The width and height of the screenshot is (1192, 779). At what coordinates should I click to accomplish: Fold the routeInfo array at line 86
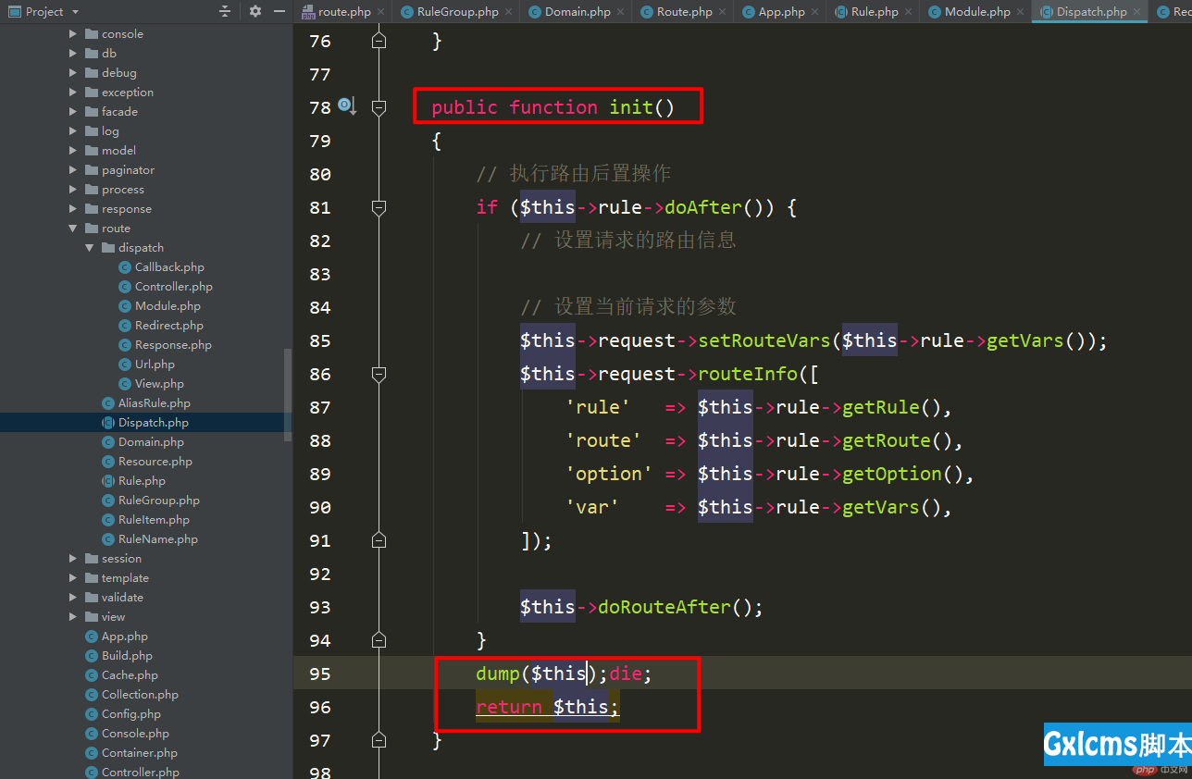point(379,374)
